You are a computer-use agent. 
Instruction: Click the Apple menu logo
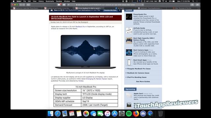pyautogui.click(x=14, y=1)
